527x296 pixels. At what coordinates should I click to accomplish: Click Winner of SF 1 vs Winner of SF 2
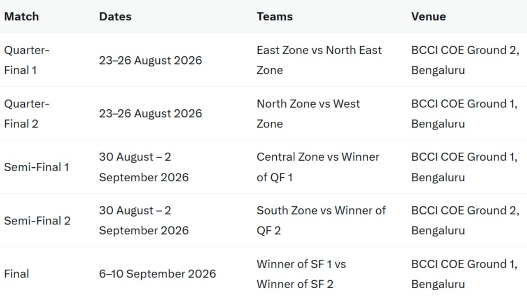301,274
